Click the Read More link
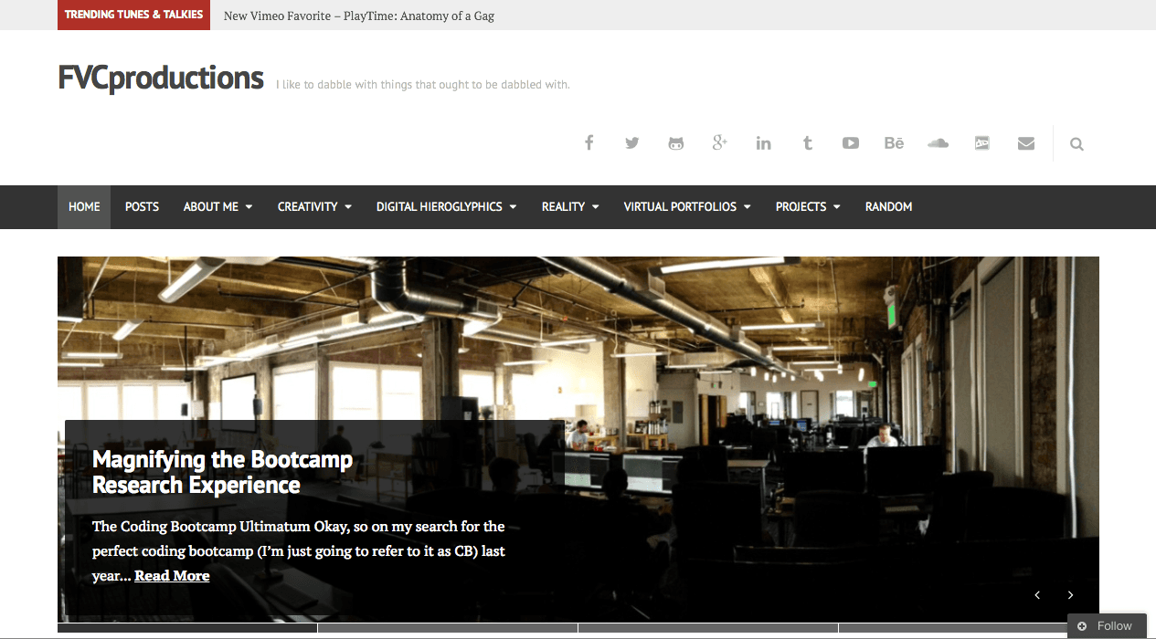 172,575
